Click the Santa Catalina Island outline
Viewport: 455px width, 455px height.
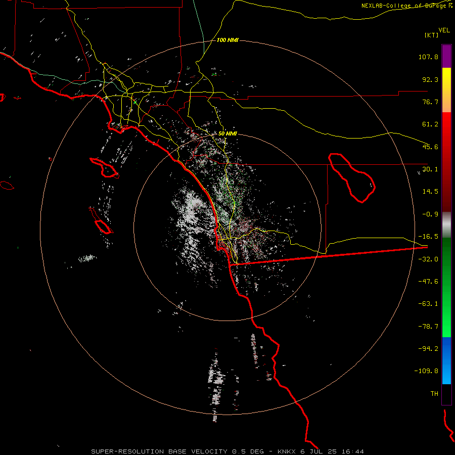pos(104,168)
